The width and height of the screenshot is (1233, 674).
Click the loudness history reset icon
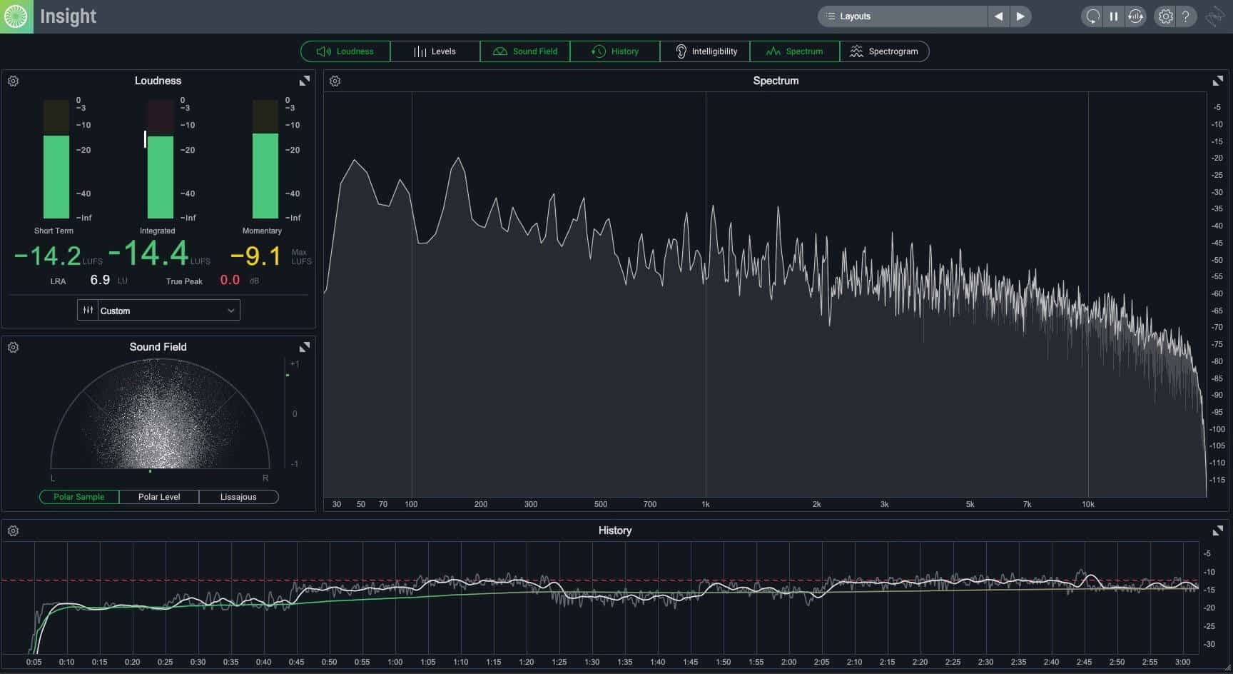point(1135,16)
